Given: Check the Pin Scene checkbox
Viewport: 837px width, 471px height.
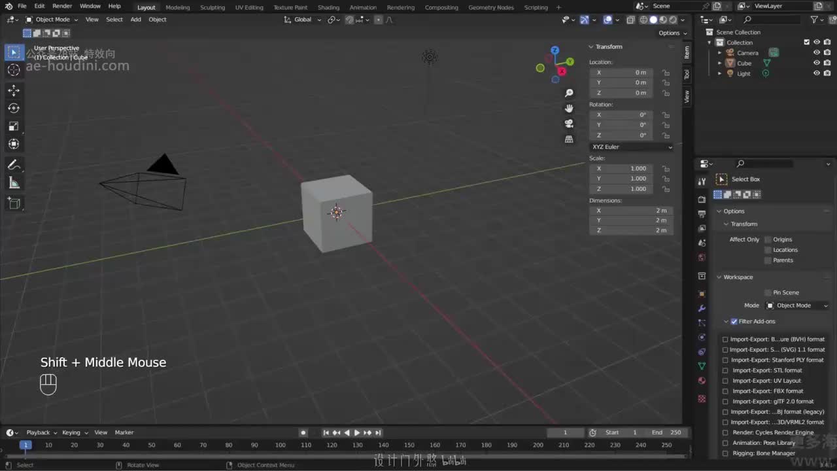Looking at the screenshot, I should tap(768, 292).
